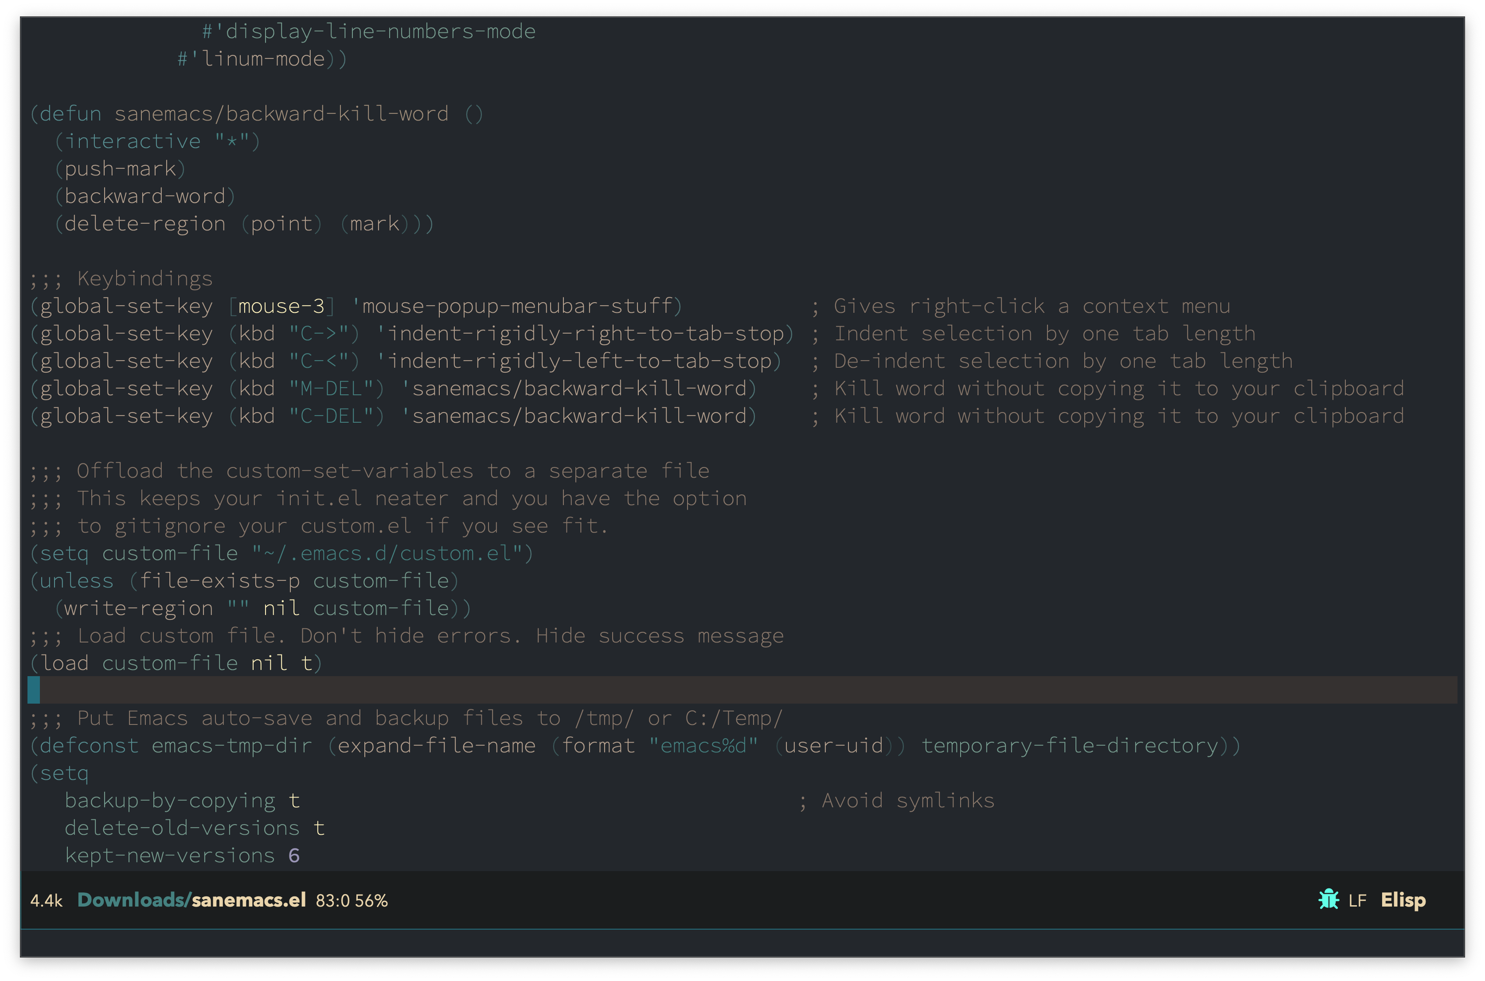Viewport: 1485px width, 981px height.
Task: Click the sanemacs.el buffer name
Action: tap(248, 899)
